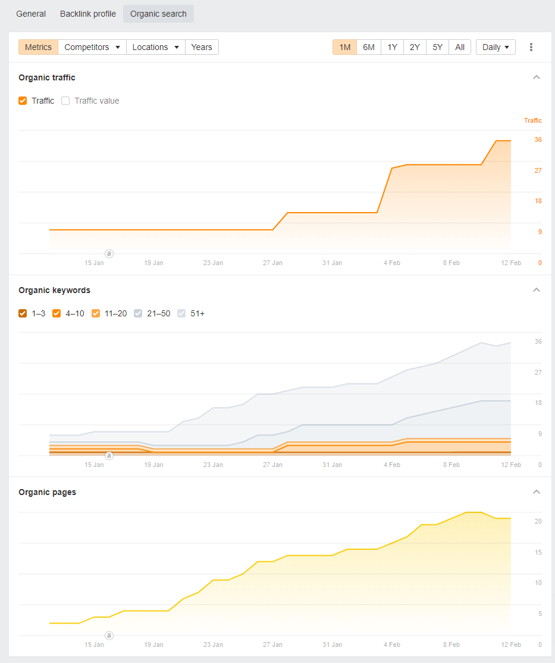Switch to the General tab
The image size is (555, 663).
click(x=31, y=14)
